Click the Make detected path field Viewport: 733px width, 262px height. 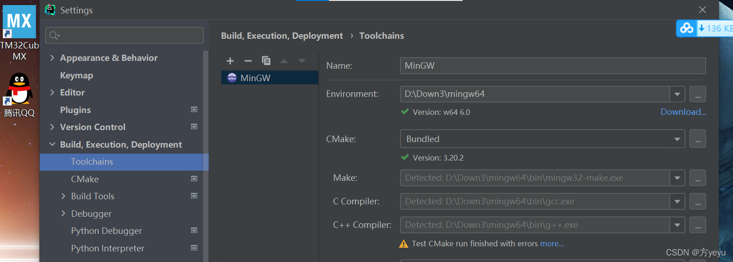pyautogui.click(x=535, y=178)
